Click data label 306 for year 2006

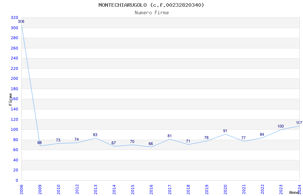tap(21, 22)
